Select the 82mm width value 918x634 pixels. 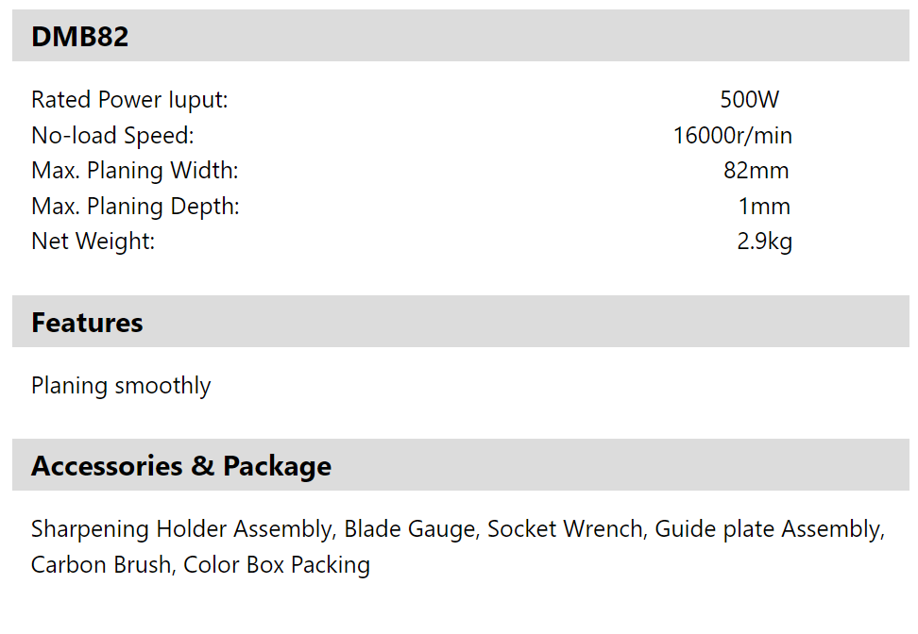(x=756, y=171)
